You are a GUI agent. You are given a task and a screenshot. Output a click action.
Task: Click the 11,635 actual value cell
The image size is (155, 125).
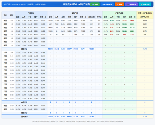(51, 31)
